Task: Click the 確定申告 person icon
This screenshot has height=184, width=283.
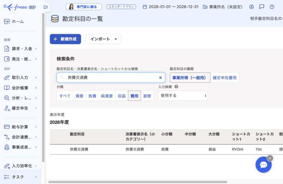Action: (x=7, y=108)
